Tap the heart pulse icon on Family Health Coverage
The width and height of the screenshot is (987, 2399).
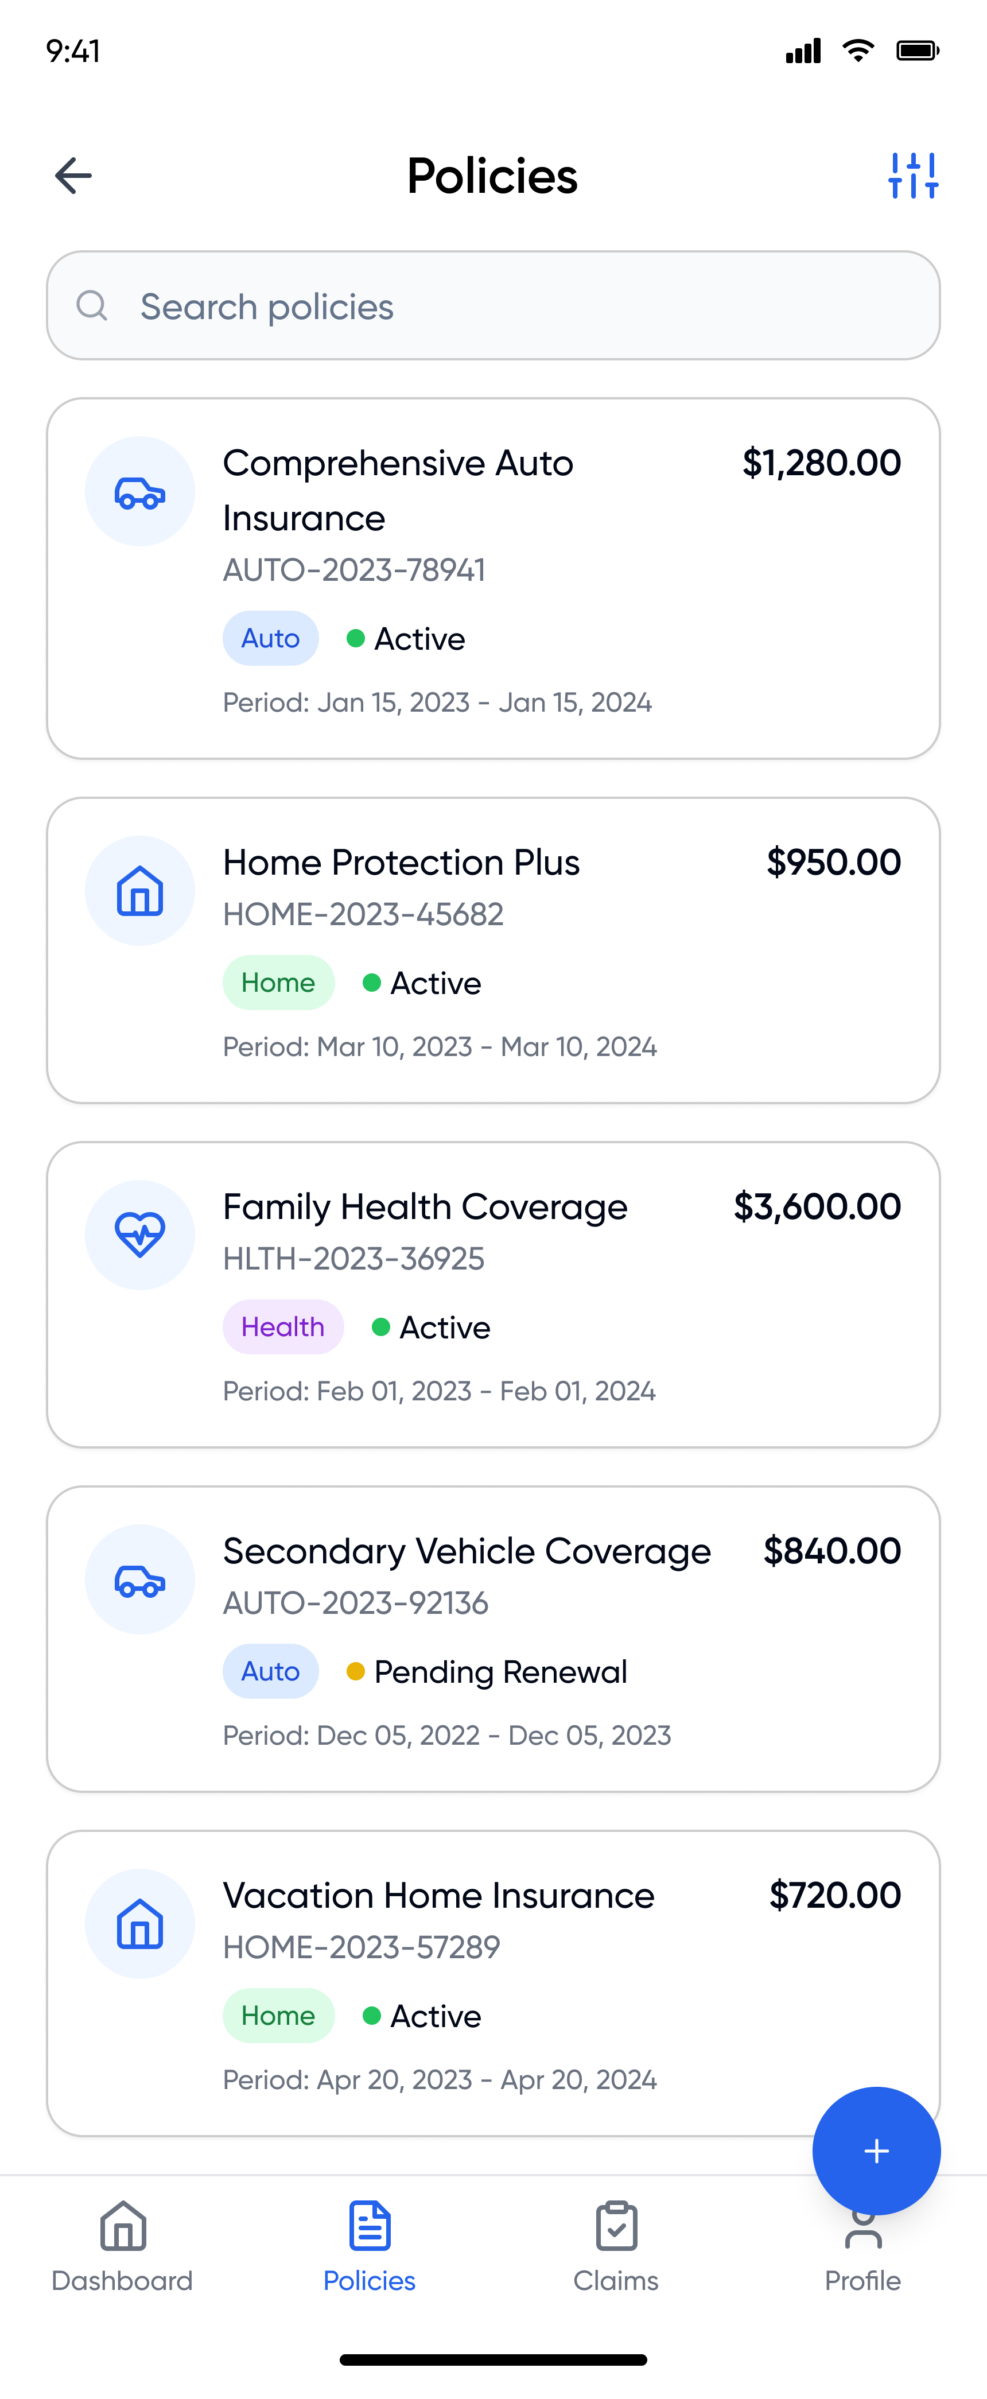pos(139,1235)
